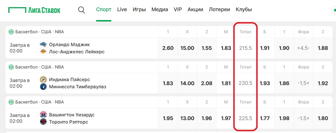Open the search magnifier icon

82,10
